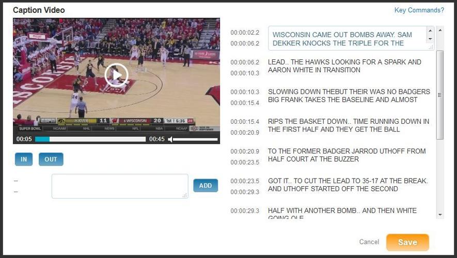Click start timestamp 00:00:23.5 of sixth caption
This screenshot has width=457, height=258.
(245, 181)
